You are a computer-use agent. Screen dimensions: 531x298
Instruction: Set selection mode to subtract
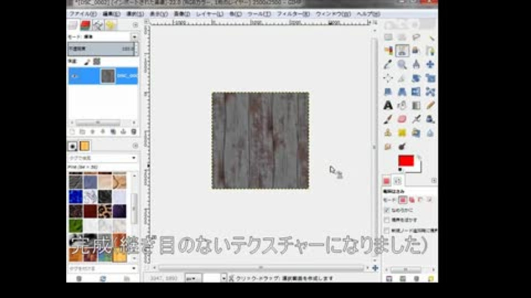tap(420, 200)
